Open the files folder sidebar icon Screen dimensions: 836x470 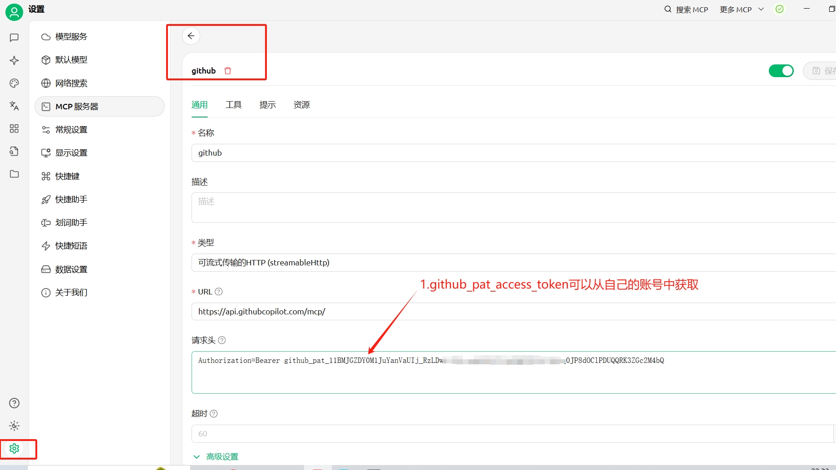(14, 174)
